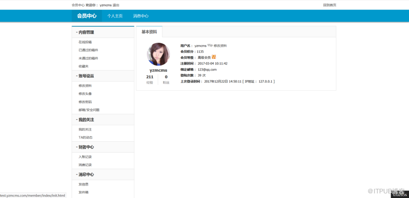The height and width of the screenshot is (198, 409).
Task: Open 未通过的稿件 in sidebar
Action: [x=88, y=58]
